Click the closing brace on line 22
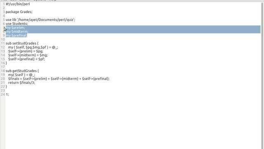Image resolution: width=264 pixels, height=149 pixels. (7, 87)
